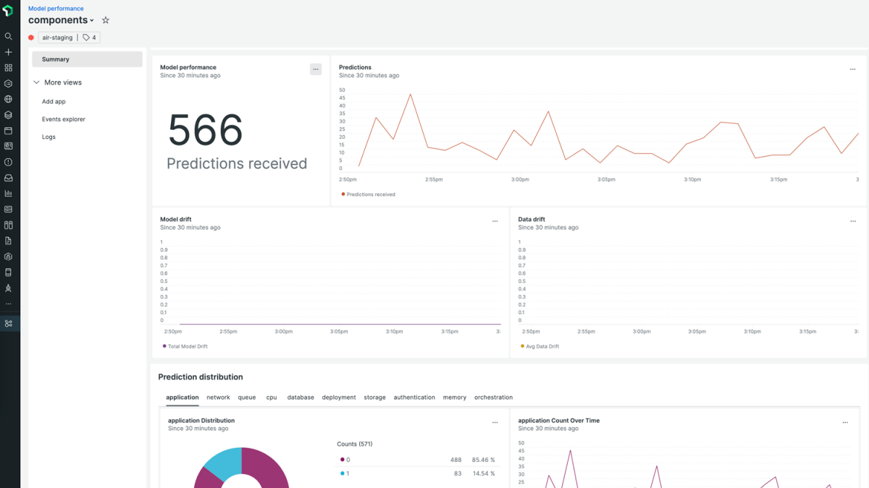This screenshot has width=869, height=488.
Task: Open search from the left sidebar
Action: coord(9,36)
